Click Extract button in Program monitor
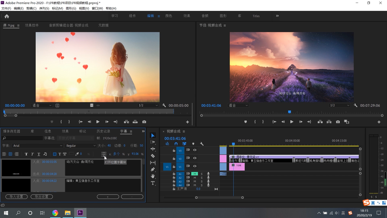Screen dimensions: 387x218 pos(329,122)
